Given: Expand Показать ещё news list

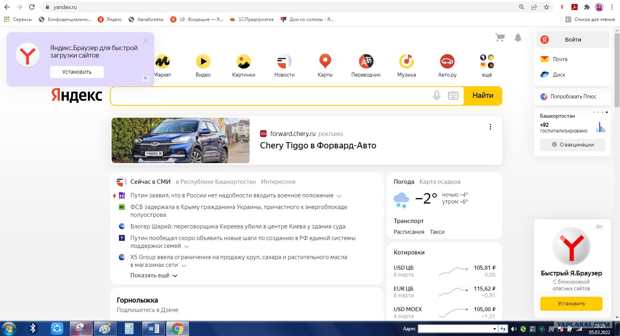Looking at the screenshot, I should coord(154,275).
